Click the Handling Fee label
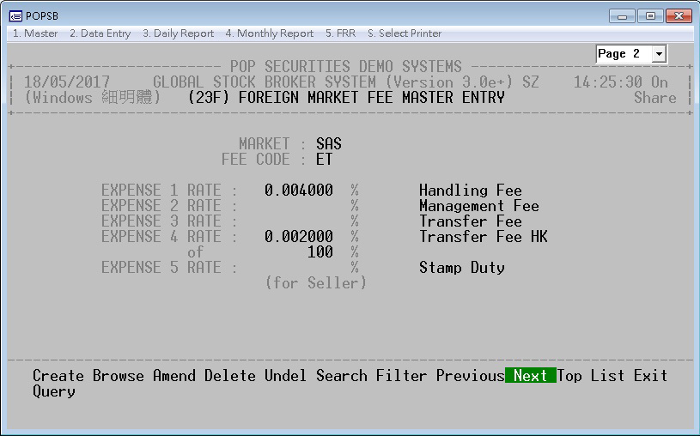700x436 pixels. [x=471, y=191]
